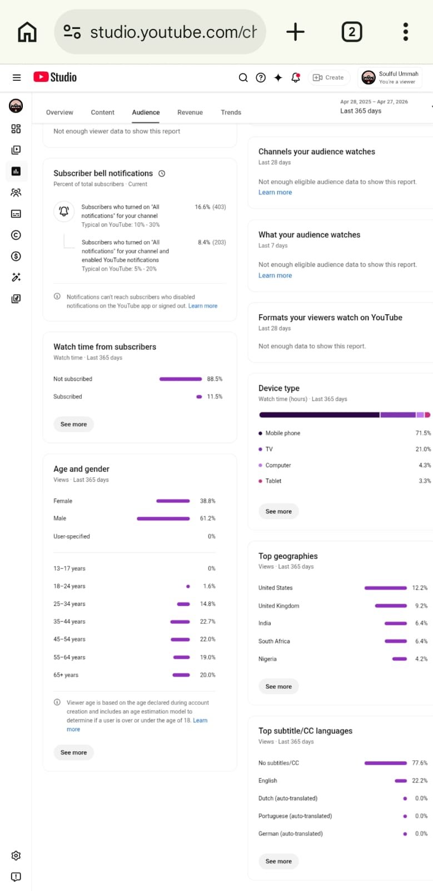Viewport: 433px width, 891px height.
Task: Click Learn more under Channels your audience watches
Action: coord(275,192)
